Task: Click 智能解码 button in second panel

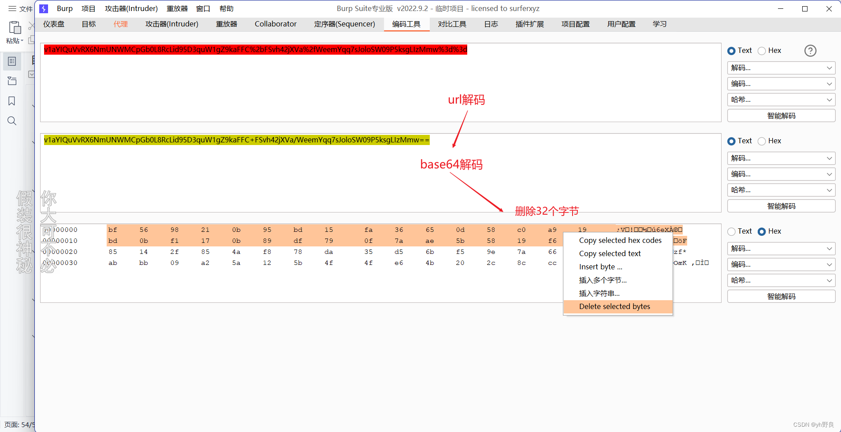Action: (781, 206)
